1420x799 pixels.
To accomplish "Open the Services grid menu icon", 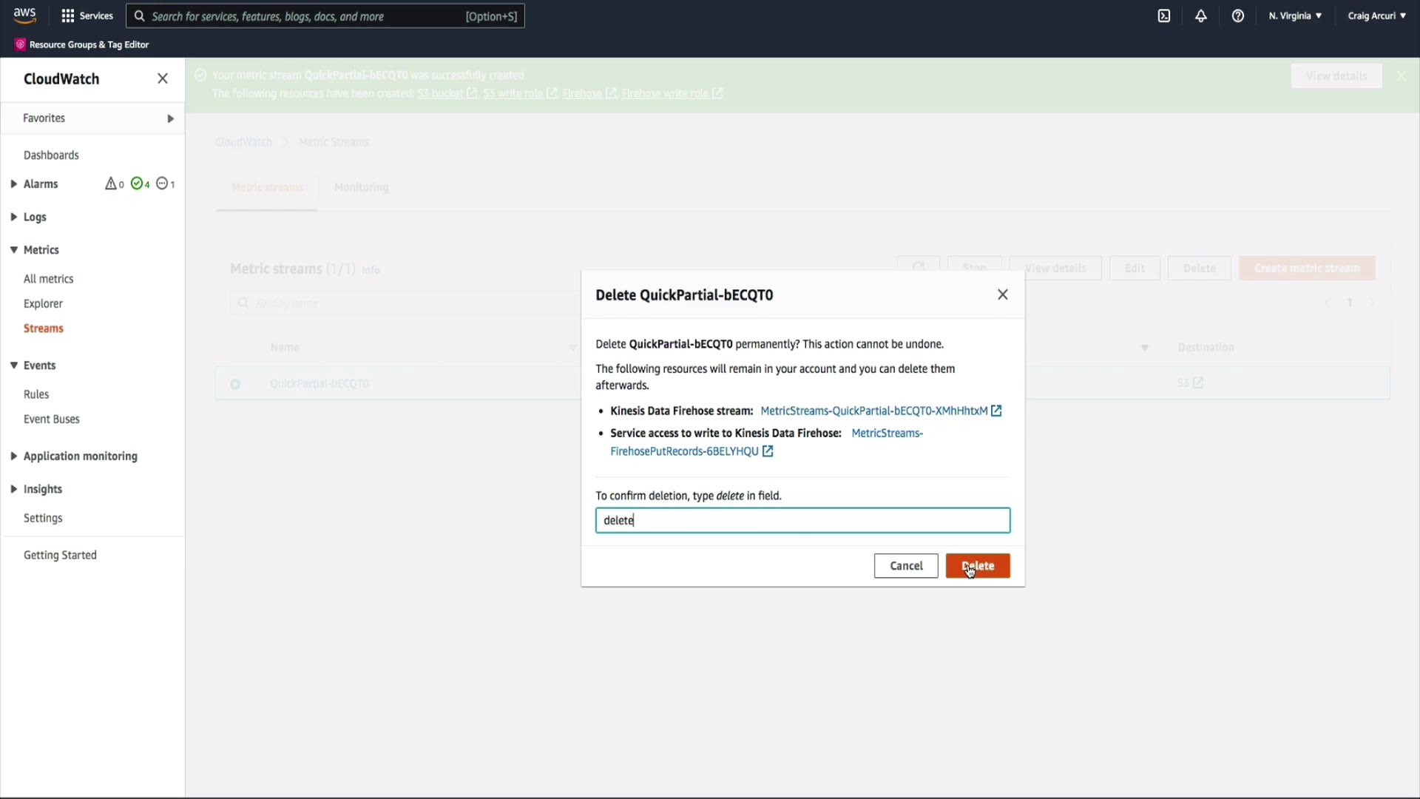I will click(68, 16).
